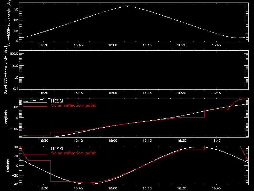Select the HESSI legend label in Latitude plot
This screenshot has height=191, width=254.
coord(57,149)
